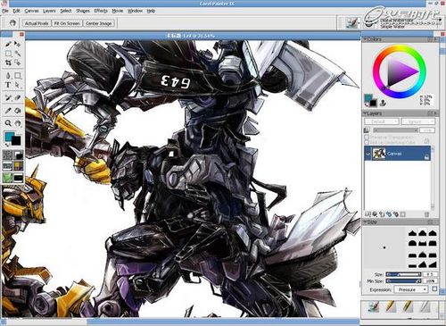Select the Shape Selection arrow tool
The width and height of the screenshot is (446, 326).
[18, 85]
